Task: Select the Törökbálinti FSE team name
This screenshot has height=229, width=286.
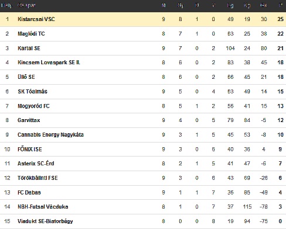Action: tap(38, 178)
